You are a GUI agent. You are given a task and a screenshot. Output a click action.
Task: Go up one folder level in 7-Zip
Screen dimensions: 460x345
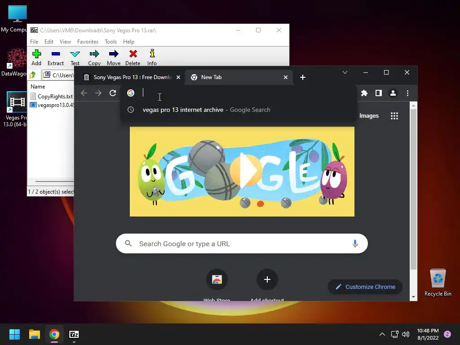[33, 75]
